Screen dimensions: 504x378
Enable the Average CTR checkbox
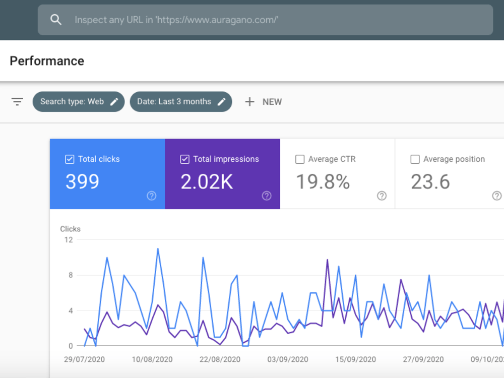(300, 159)
